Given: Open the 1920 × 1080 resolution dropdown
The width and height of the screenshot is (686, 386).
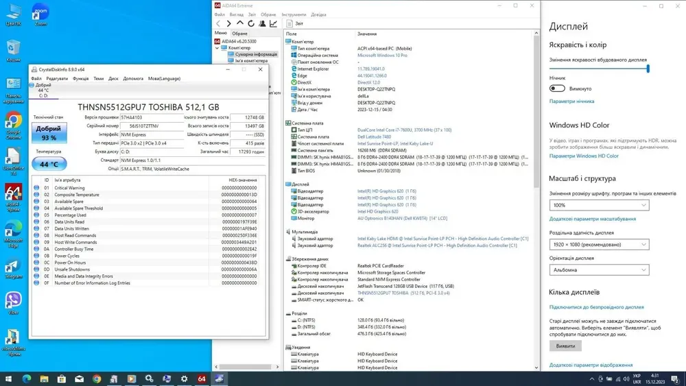Looking at the screenshot, I should coord(598,244).
